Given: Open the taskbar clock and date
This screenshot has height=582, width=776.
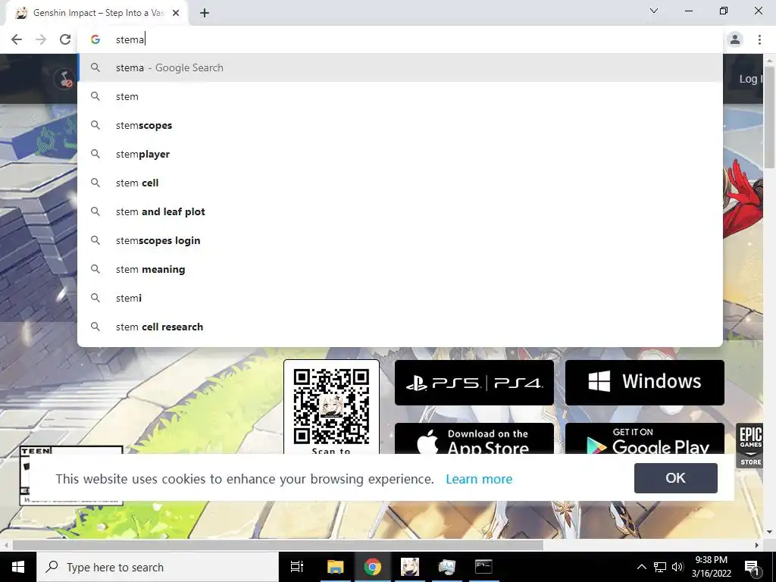Looking at the screenshot, I should 712,567.
